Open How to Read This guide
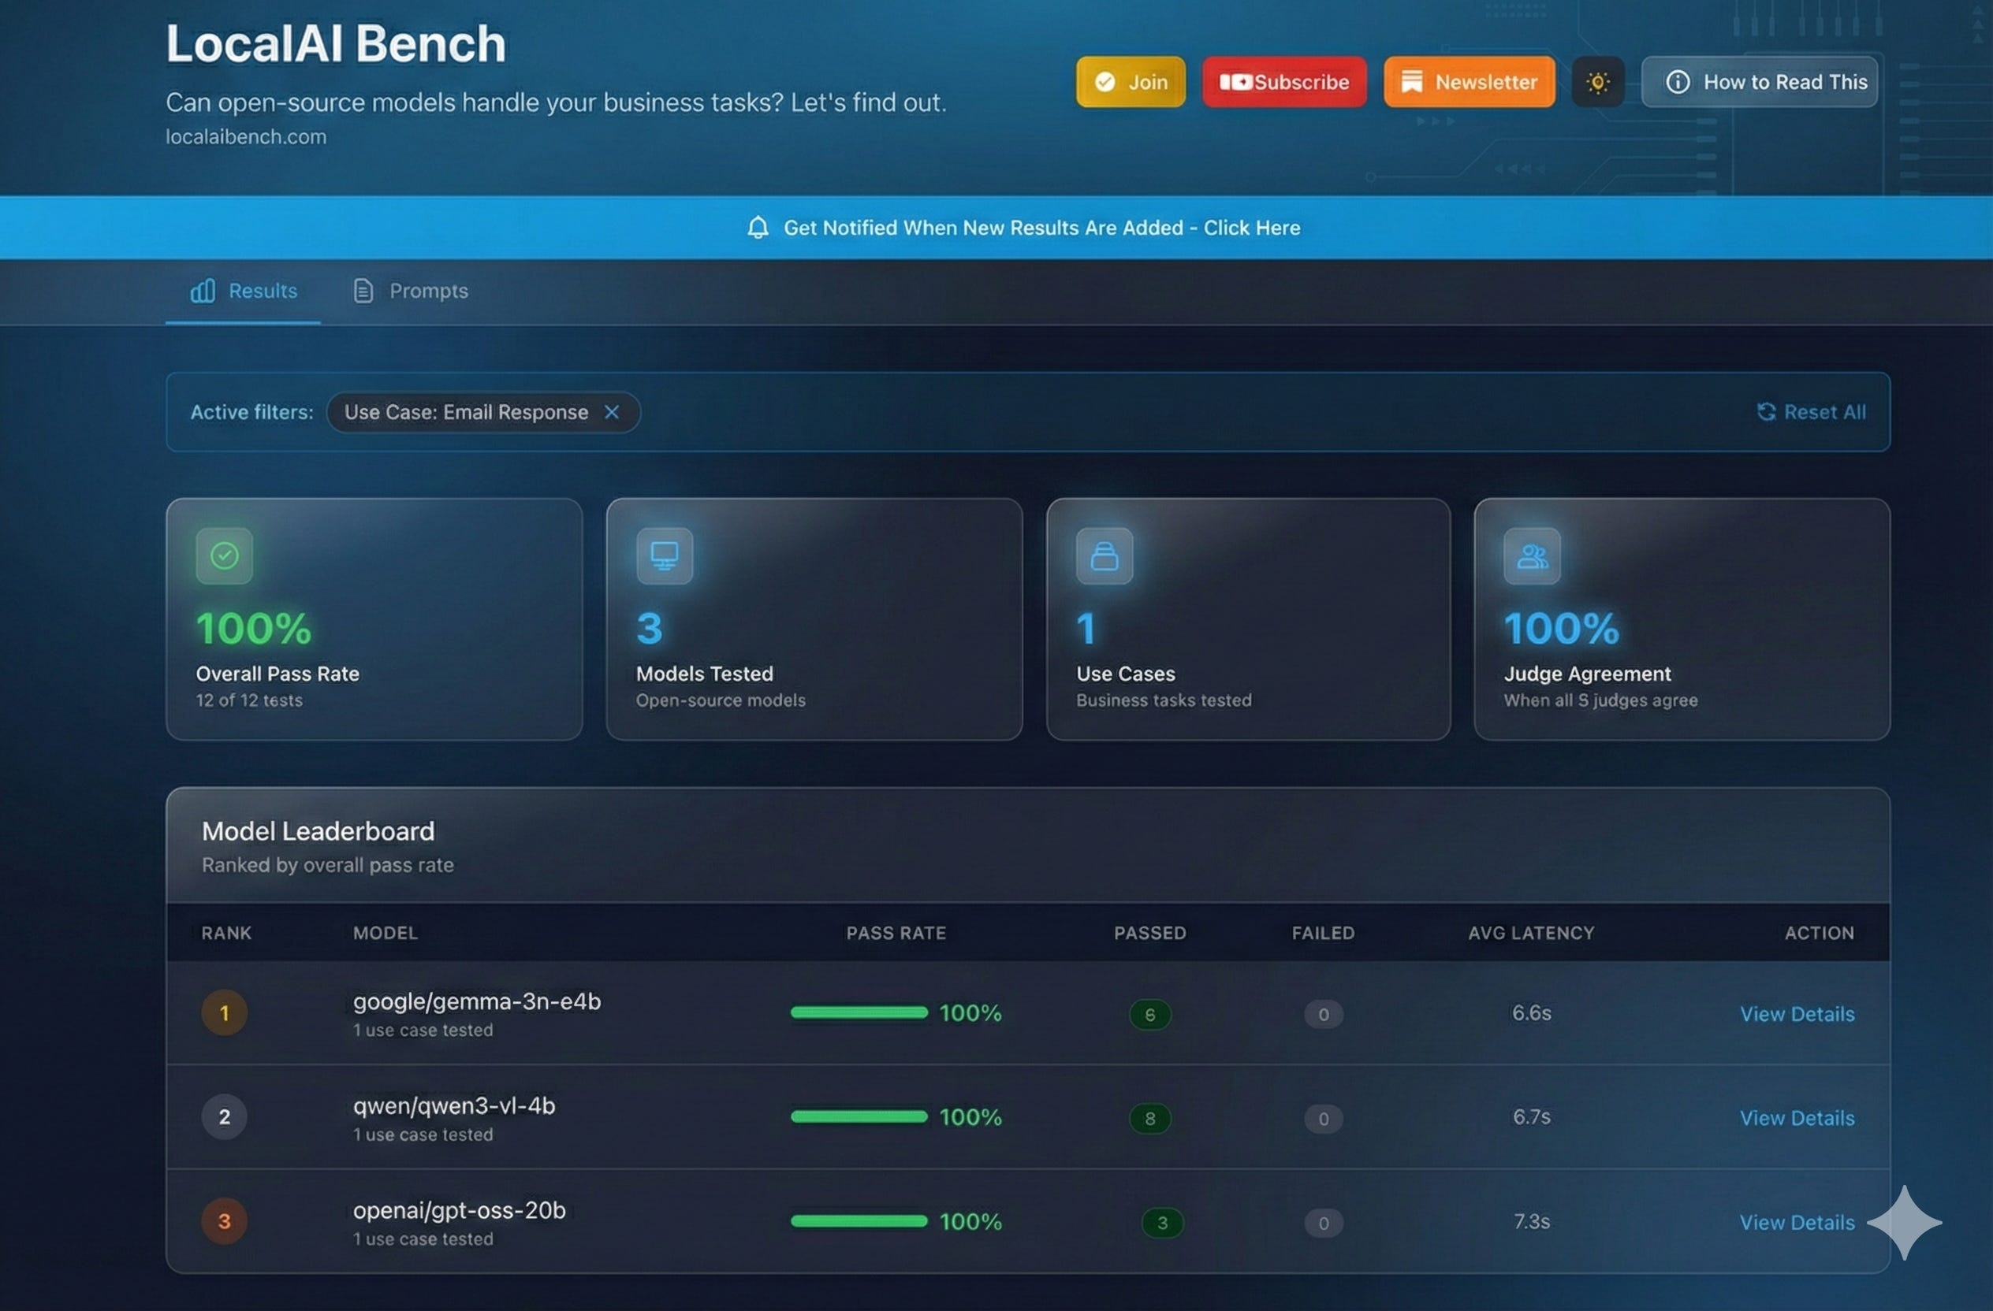Image resolution: width=1993 pixels, height=1311 pixels. [x=1760, y=82]
